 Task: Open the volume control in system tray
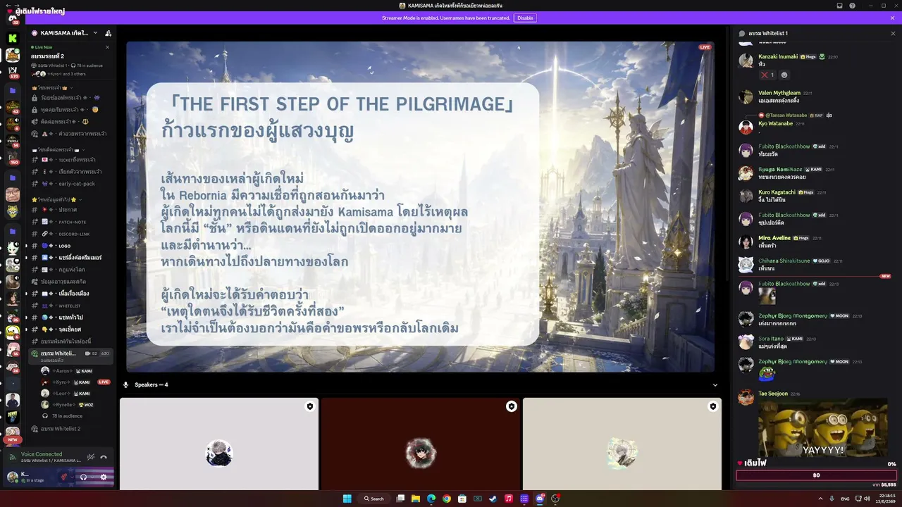867,499
